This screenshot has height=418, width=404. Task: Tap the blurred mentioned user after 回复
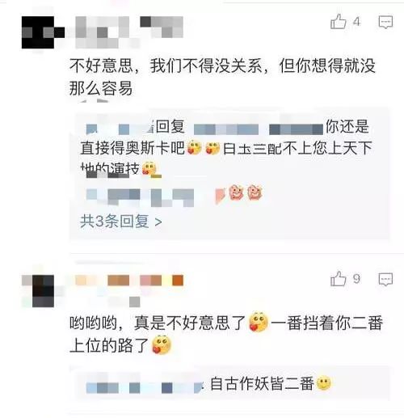[258, 129]
